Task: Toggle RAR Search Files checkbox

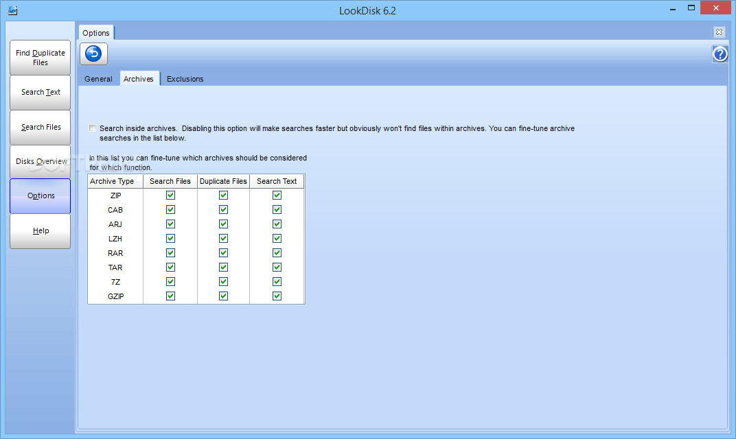Action: (170, 253)
